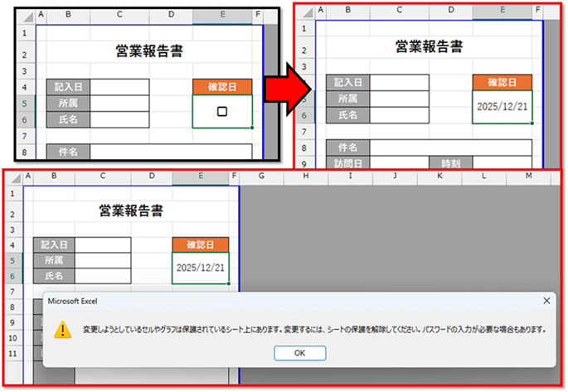Tick the checkbox under 確認日 in top-left sheet

(221, 112)
